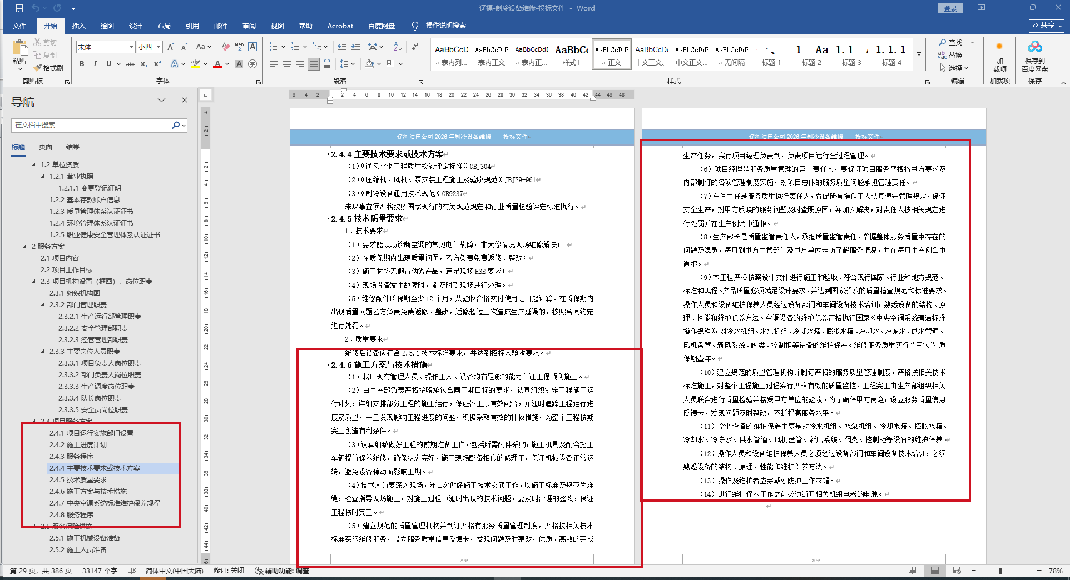
Task: Click the zoom slider handle
Action: (x=1000, y=571)
